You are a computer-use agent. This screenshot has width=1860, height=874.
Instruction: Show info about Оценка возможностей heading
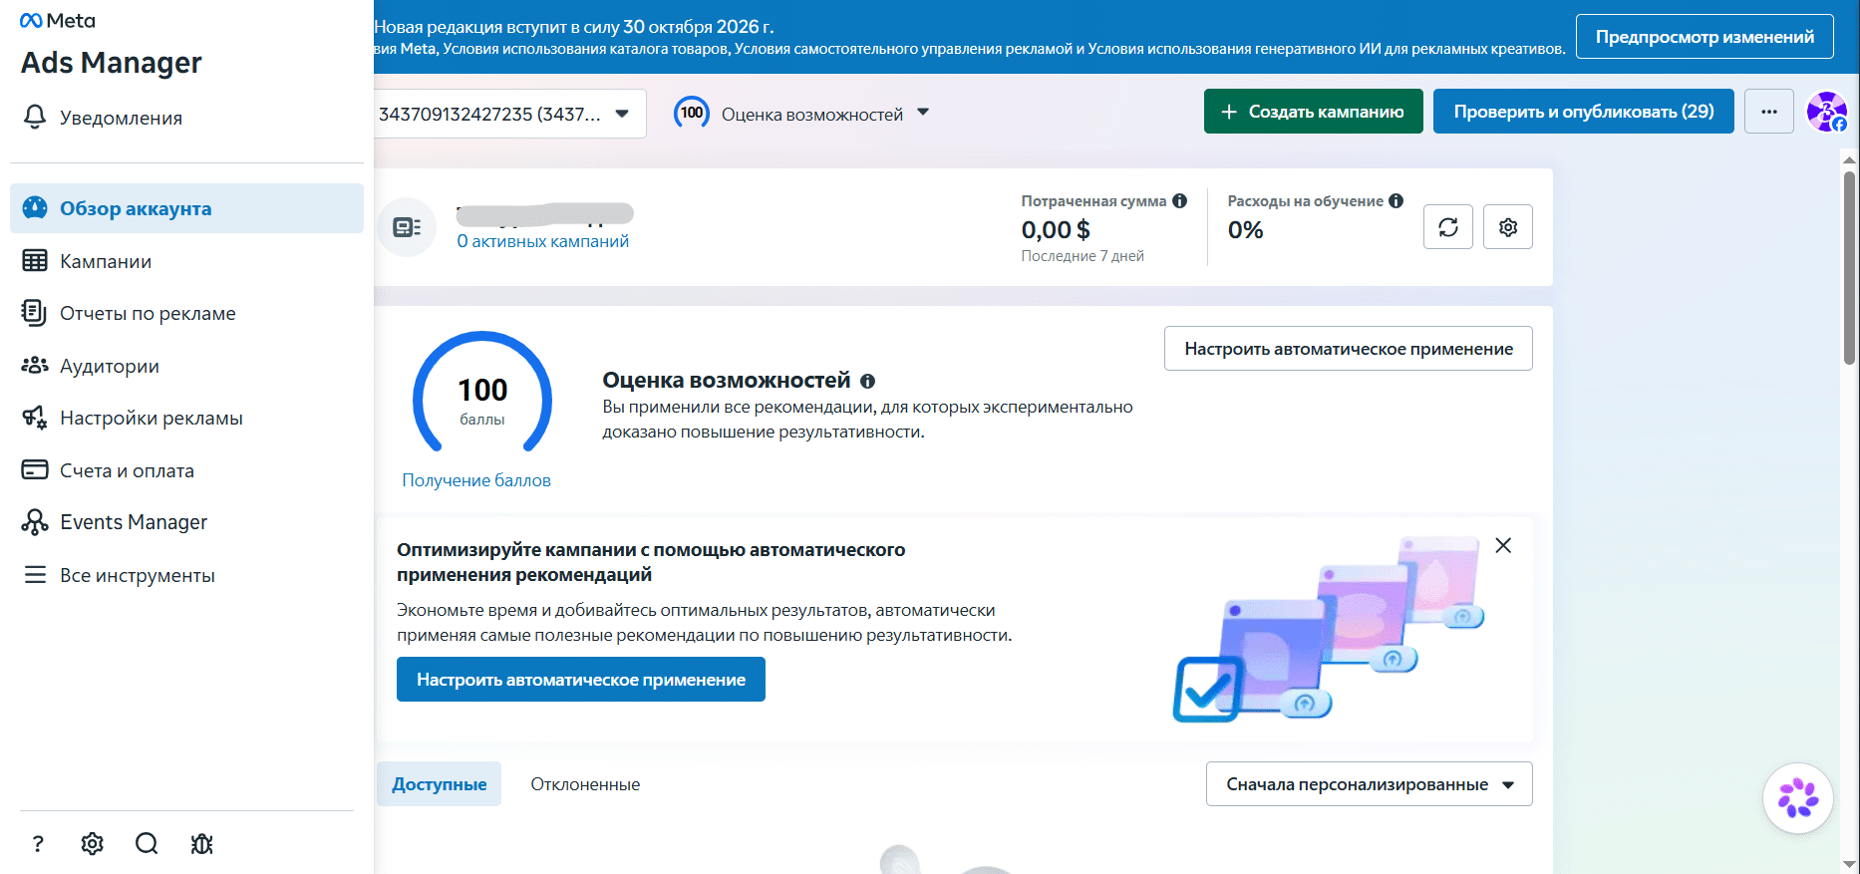pos(868,381)
